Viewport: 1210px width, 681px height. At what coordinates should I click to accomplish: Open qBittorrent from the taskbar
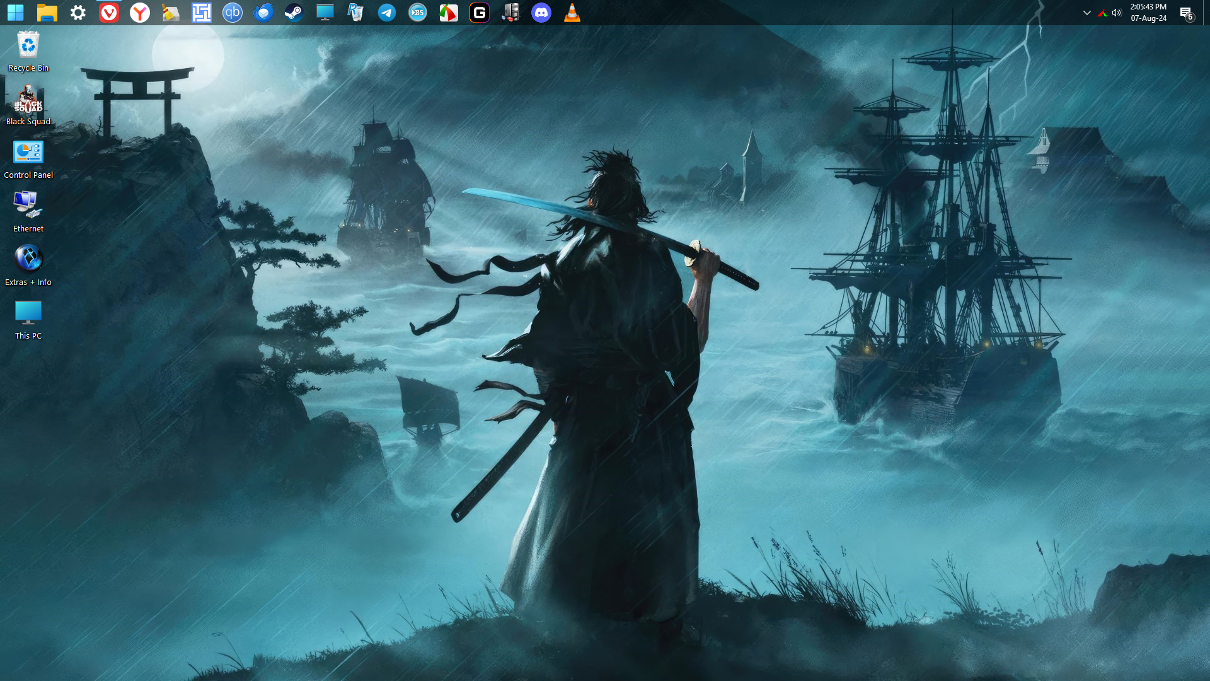pyautogui.click(x=232, y=13)
